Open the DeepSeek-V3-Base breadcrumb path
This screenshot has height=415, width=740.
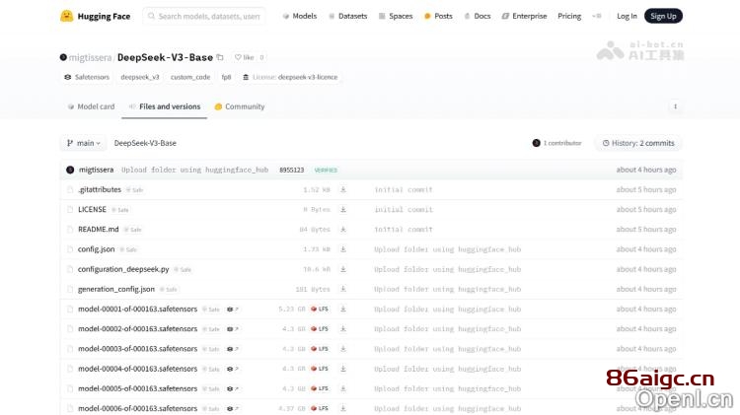(x=145, y=143)
